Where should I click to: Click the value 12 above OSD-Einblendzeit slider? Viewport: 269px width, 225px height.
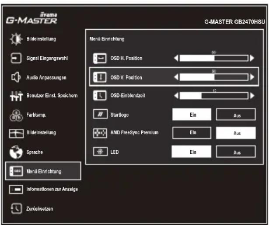pos(214,90)
